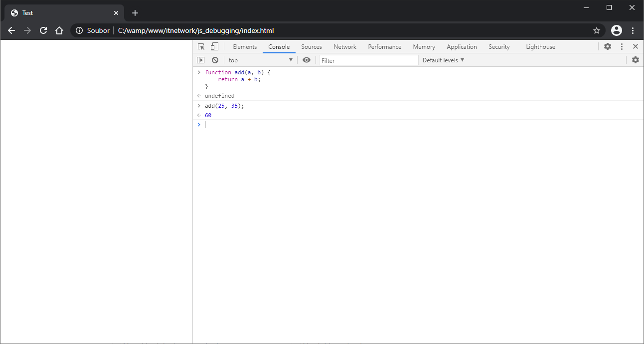Expand the top JavaScript context dropdown

click(261, 60)
